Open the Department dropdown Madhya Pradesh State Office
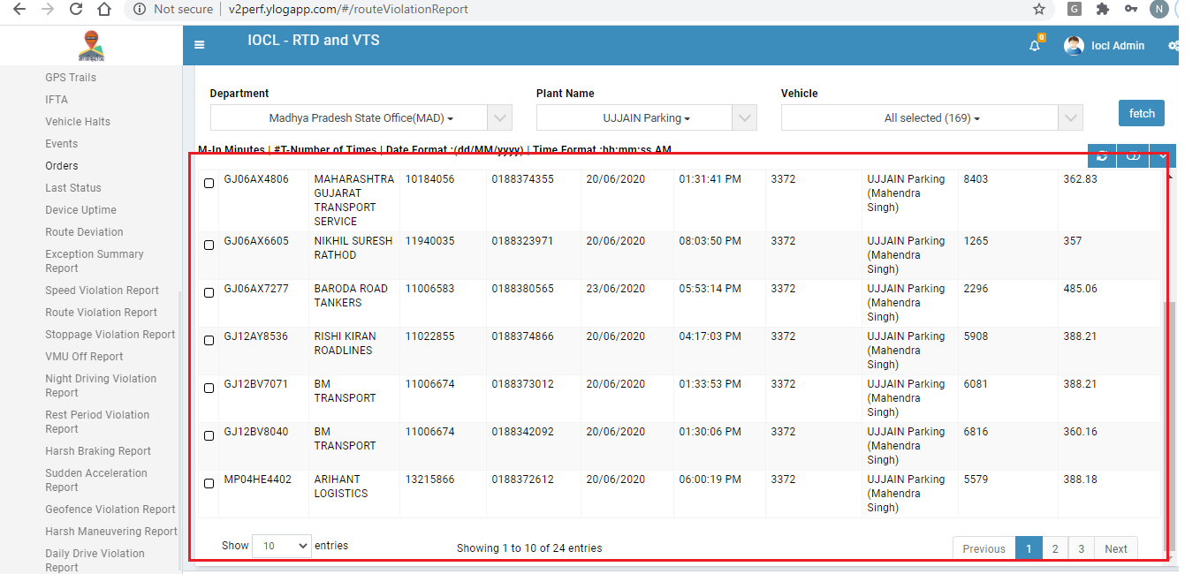Image resolution: width=1200 pixels, height=574 pixels. pyautogui.click(x=349, y=117)
